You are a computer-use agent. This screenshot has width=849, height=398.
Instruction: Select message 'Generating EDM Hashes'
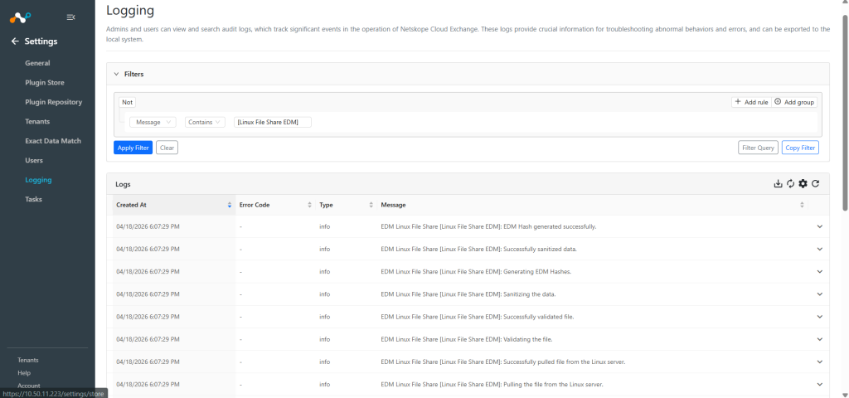(x=474, y=272)
